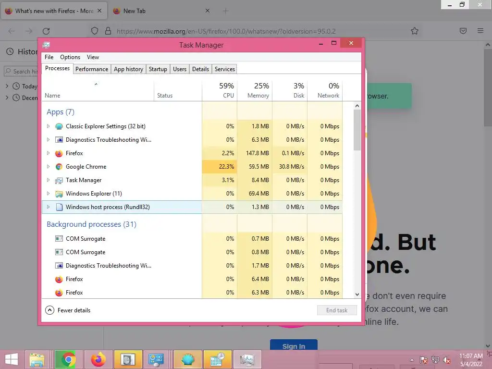The width and height of the screenshot is (492, 369).
Task: Click the Fewer details button
Action: pos(68,310)
